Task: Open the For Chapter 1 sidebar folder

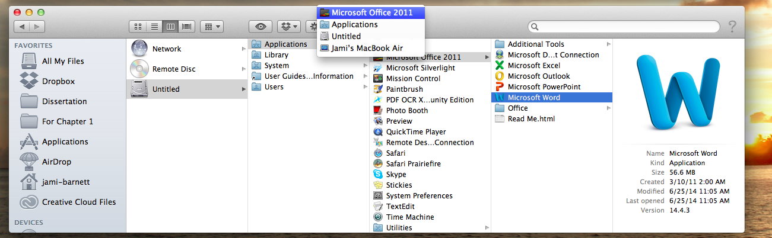Action: (x=68, y=121)
